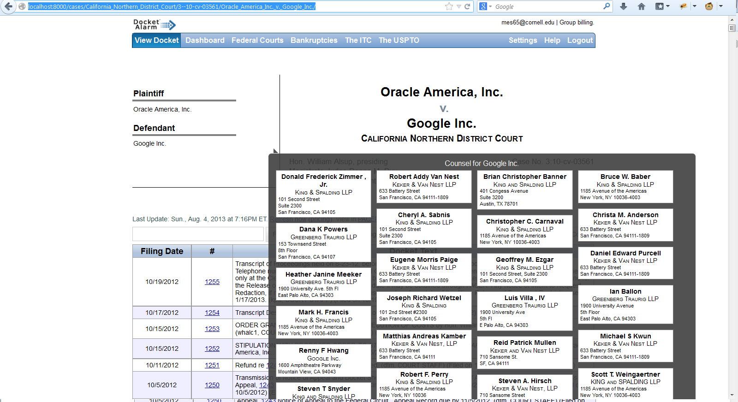738x402 pixels.
Task: Click into the Google search box
Action: tap(548, 6)
